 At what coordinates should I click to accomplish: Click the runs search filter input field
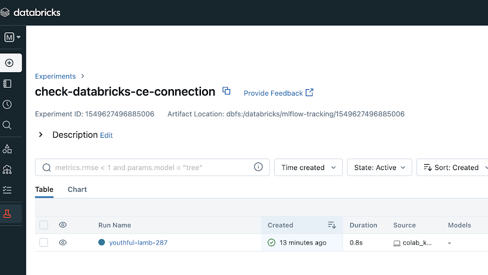(x=149, y=168)
